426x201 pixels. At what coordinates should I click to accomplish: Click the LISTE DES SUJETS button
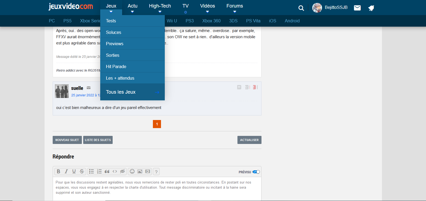click(x=98, y=140)
